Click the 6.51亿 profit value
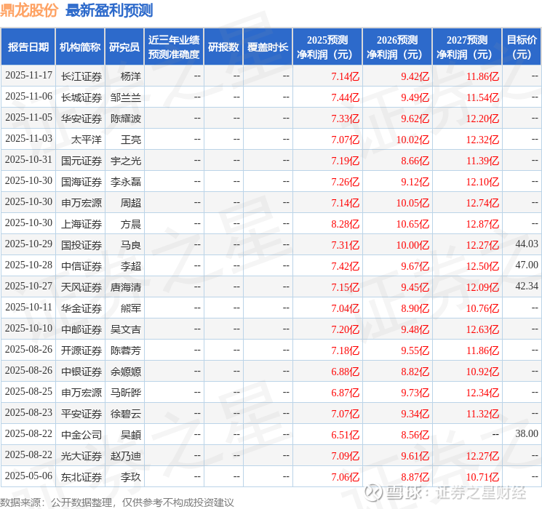 tap(346, 435)
